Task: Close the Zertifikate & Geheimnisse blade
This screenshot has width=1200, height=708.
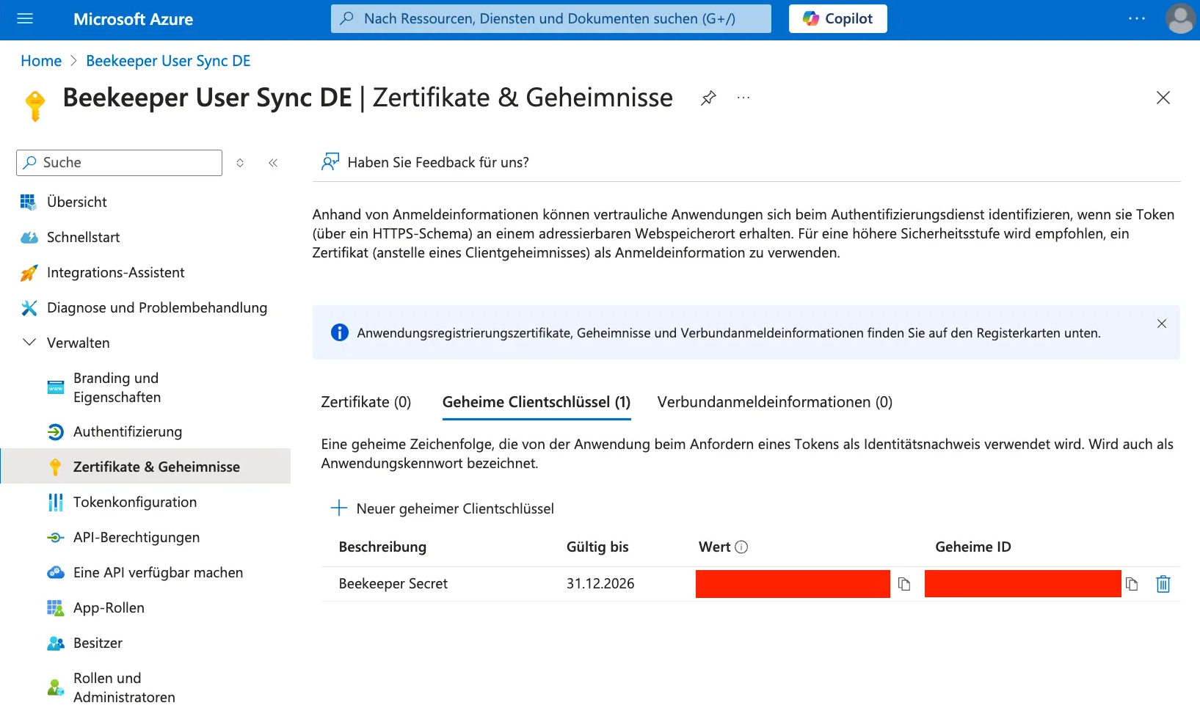Action: coord(1163,98)
